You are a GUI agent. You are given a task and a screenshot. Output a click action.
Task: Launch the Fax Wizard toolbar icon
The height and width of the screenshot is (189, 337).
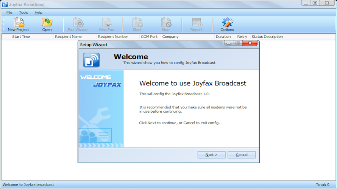pyautogui.click(x=78, y=25)
